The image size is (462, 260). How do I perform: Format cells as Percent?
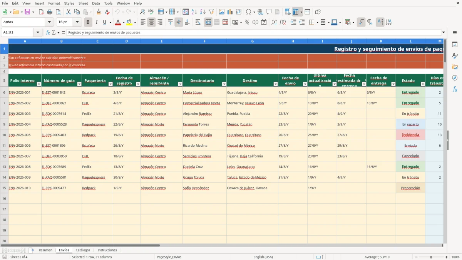tap(247, 22)
